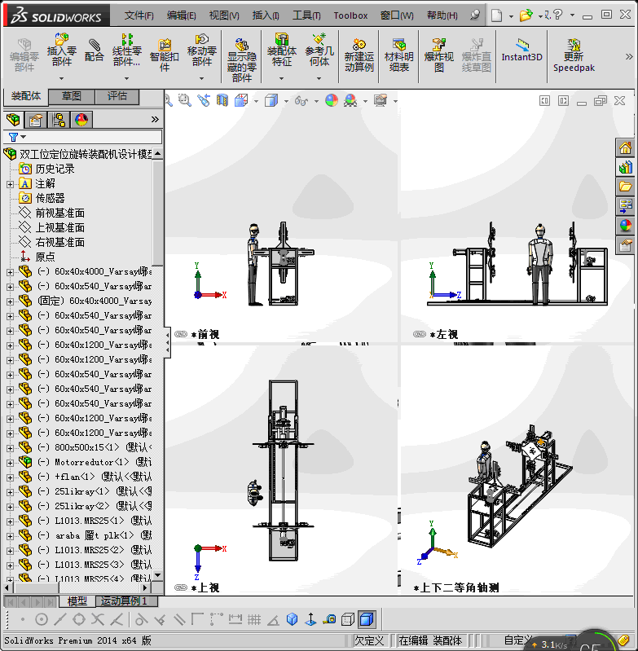This screenshot has height=651, width=638.
Task: Click the feature tree filter input field
Action: tap(82, 137)
